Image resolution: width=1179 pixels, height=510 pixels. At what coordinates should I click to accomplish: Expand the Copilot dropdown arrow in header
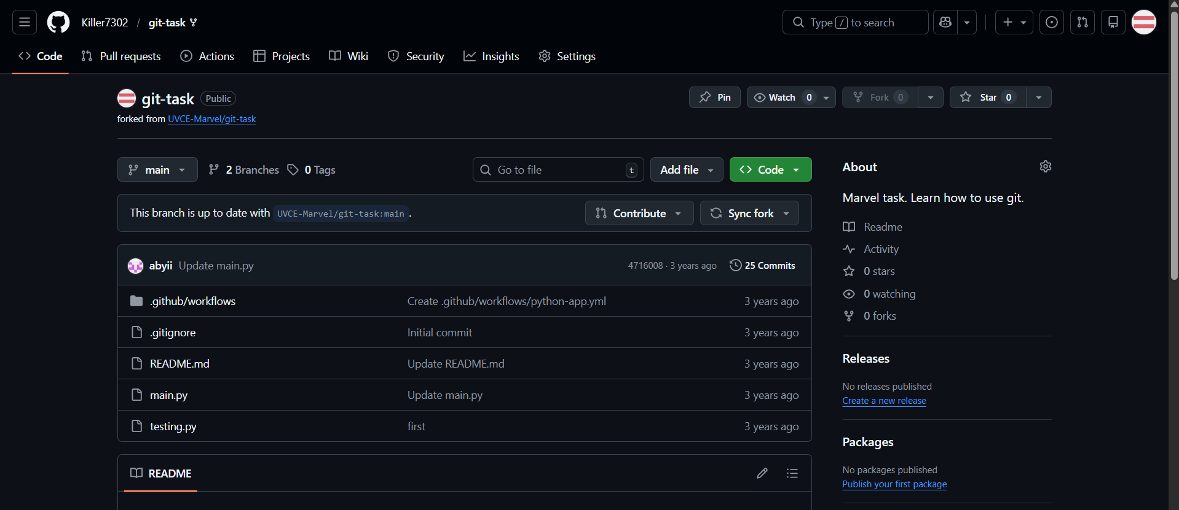(967, 22)
